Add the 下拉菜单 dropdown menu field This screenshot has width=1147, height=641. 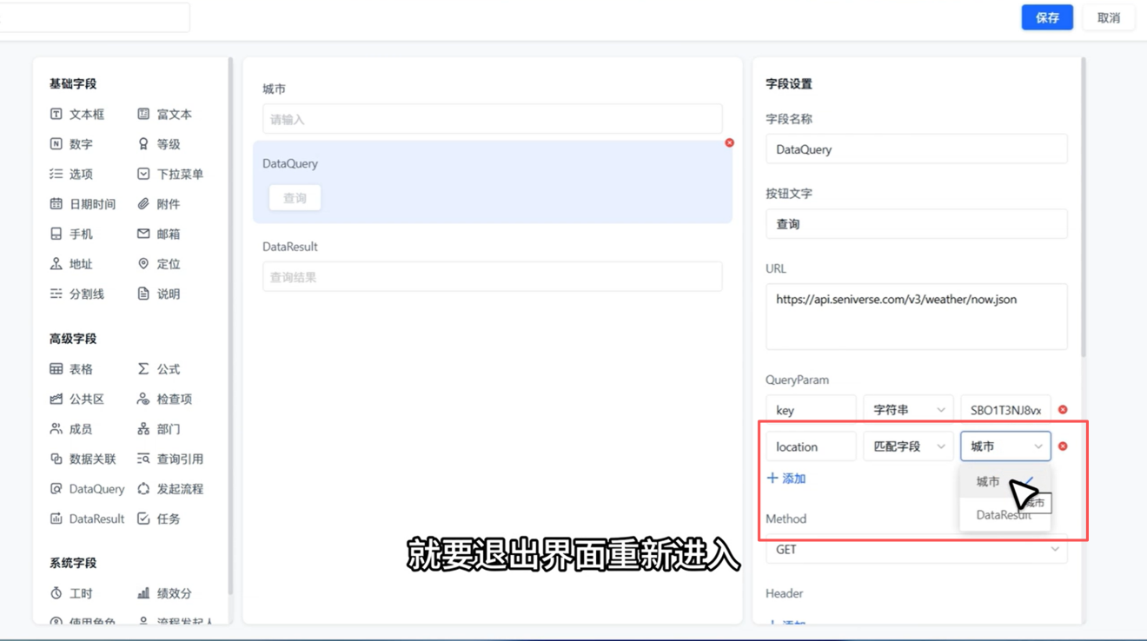tap(170, 174)
